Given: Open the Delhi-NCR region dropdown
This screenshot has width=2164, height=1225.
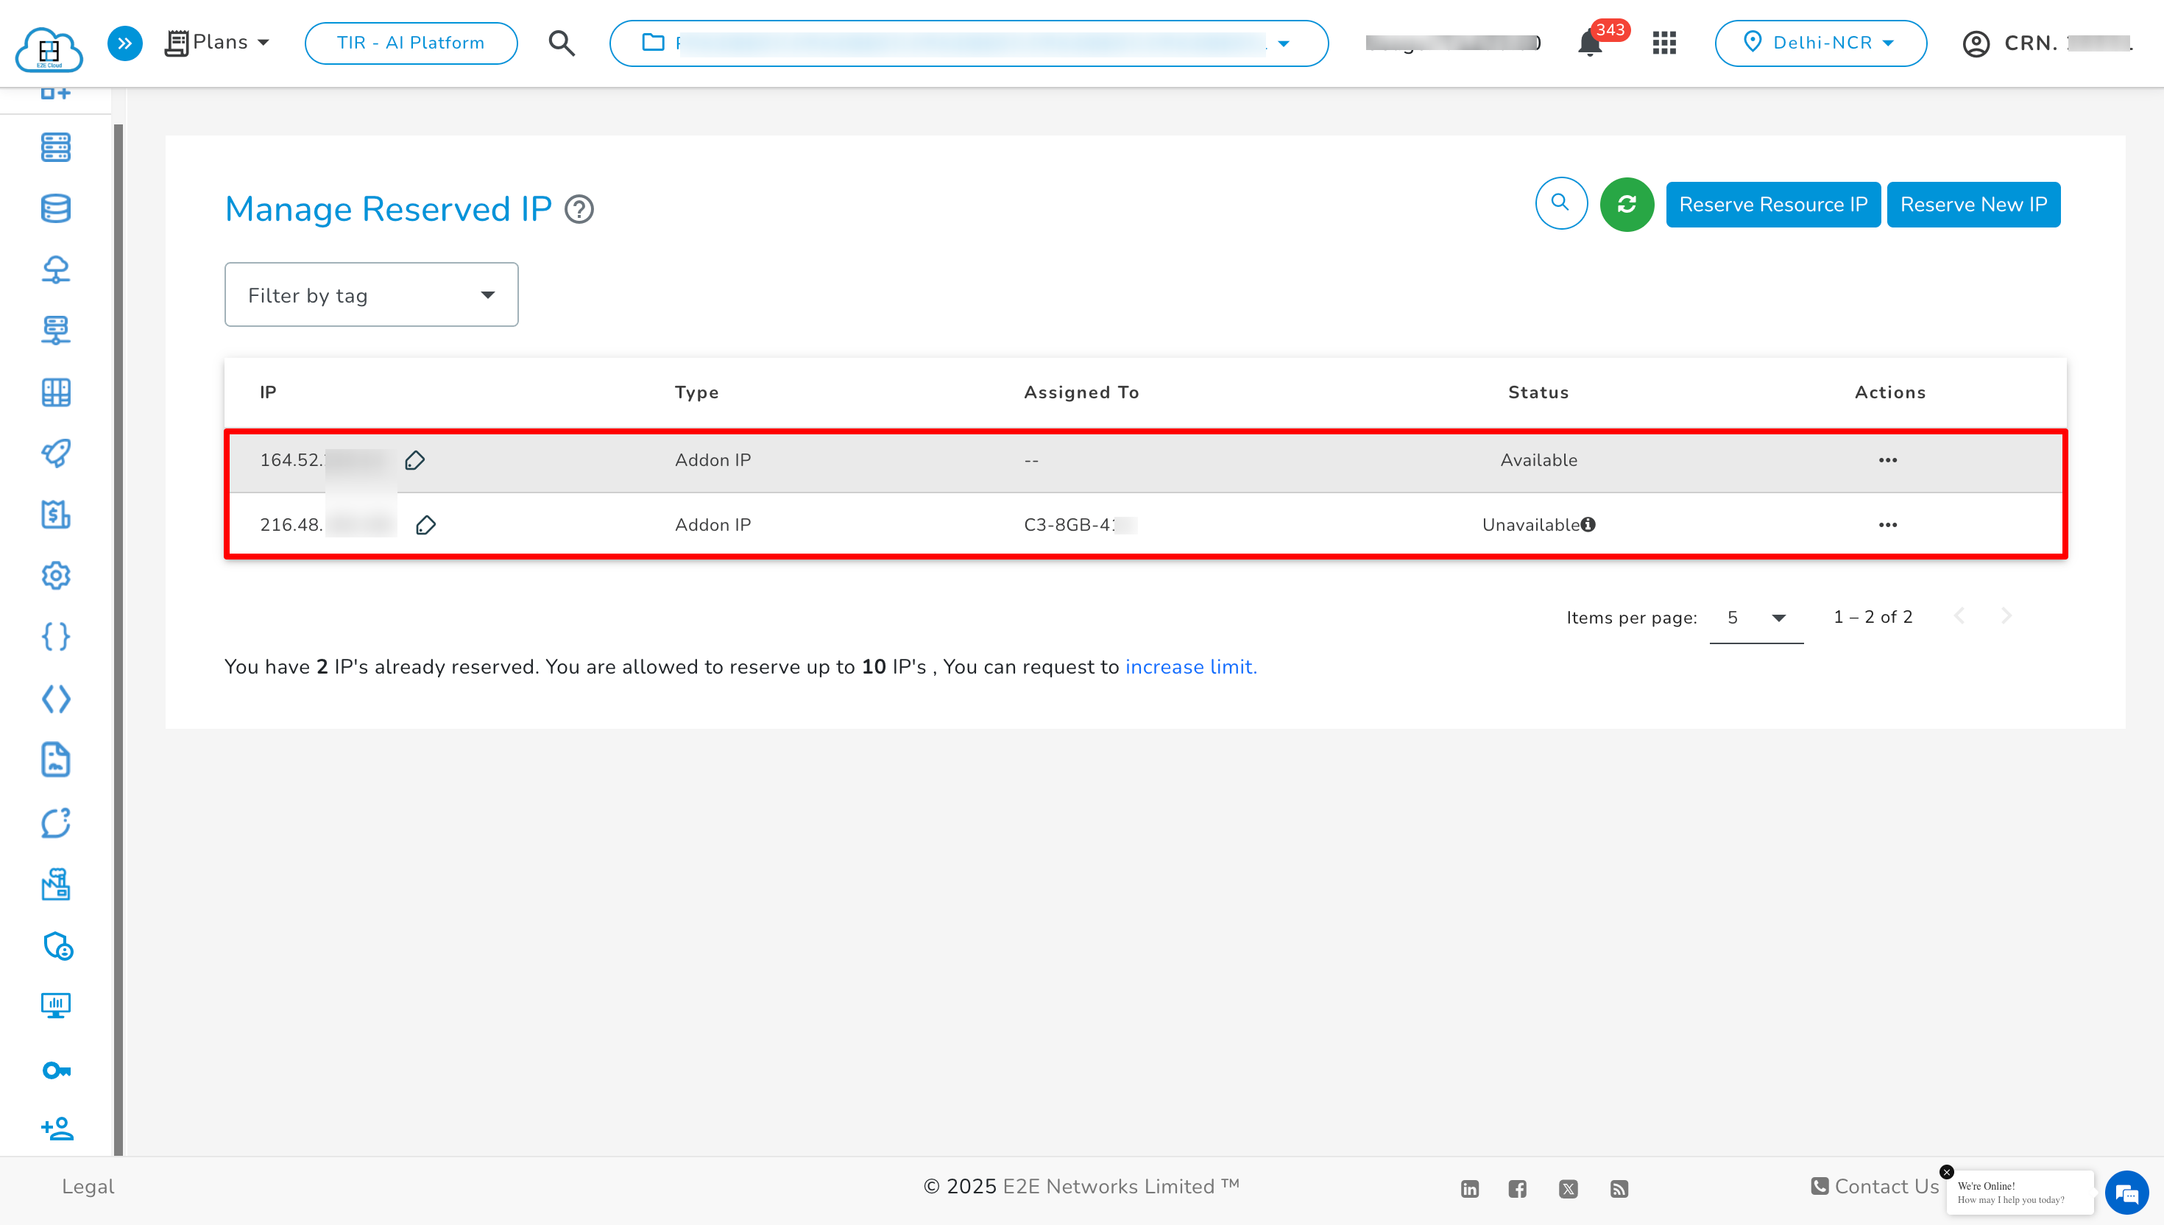Looking at the screenshot, I should coord(1820,43).
